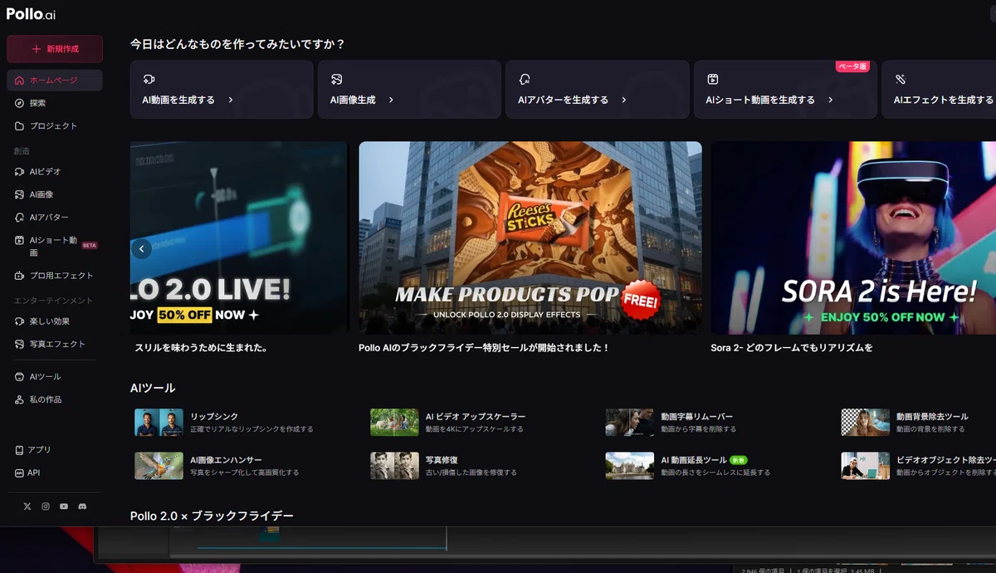Open the SORA 2 is Here banner

(x=853, y=238)
